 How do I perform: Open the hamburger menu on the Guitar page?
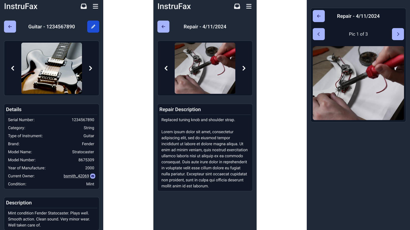tap(95, 6)
